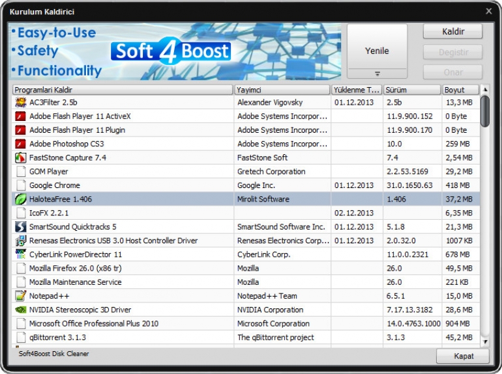Screen dimensions: 502x374
Task: Select Mozilla Firefox 26.0 (x86 tr) entry
Action: pos(75,268)
